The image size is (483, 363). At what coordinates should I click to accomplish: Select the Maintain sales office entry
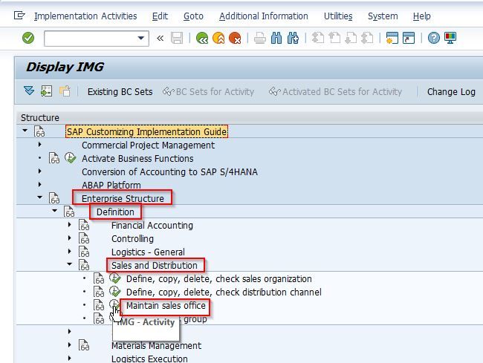(166, 306)
